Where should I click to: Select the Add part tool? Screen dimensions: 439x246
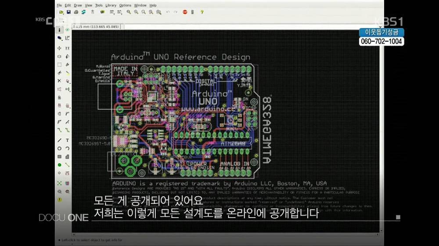(x=67, y=81)
